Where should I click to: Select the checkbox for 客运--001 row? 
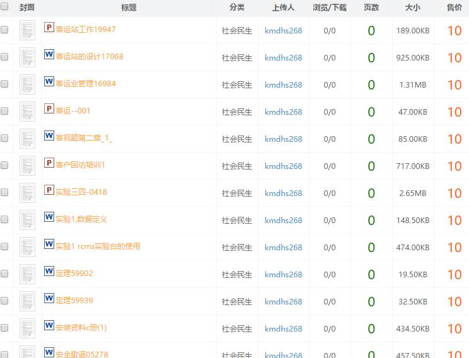click(x=5, y=111)
